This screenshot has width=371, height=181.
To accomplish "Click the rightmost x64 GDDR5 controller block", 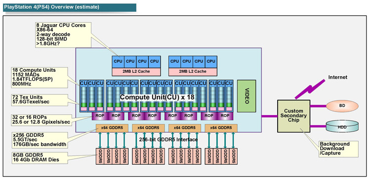I will tap(221, 128).
